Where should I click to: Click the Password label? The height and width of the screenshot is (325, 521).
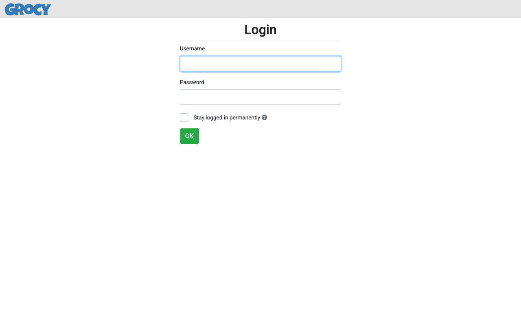pos(192,82)
